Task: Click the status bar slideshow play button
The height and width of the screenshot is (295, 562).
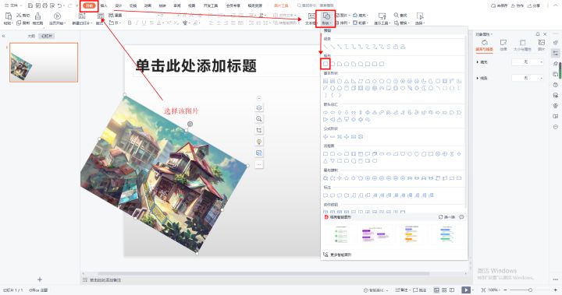Action: click(x=465, y=290)
